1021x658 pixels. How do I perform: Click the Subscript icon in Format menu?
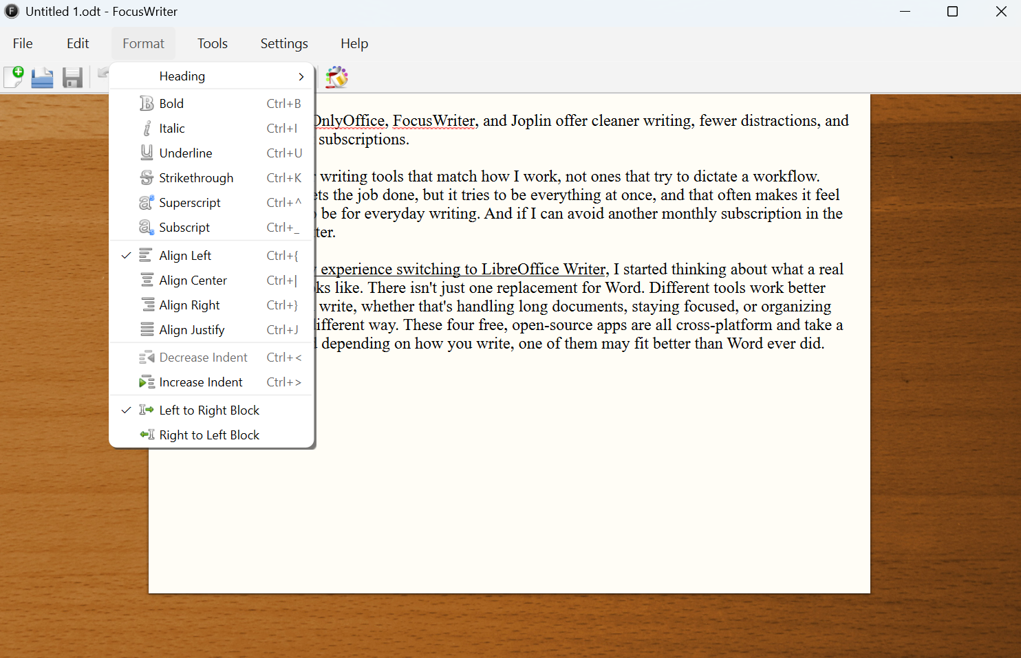[x=147, y=227]
